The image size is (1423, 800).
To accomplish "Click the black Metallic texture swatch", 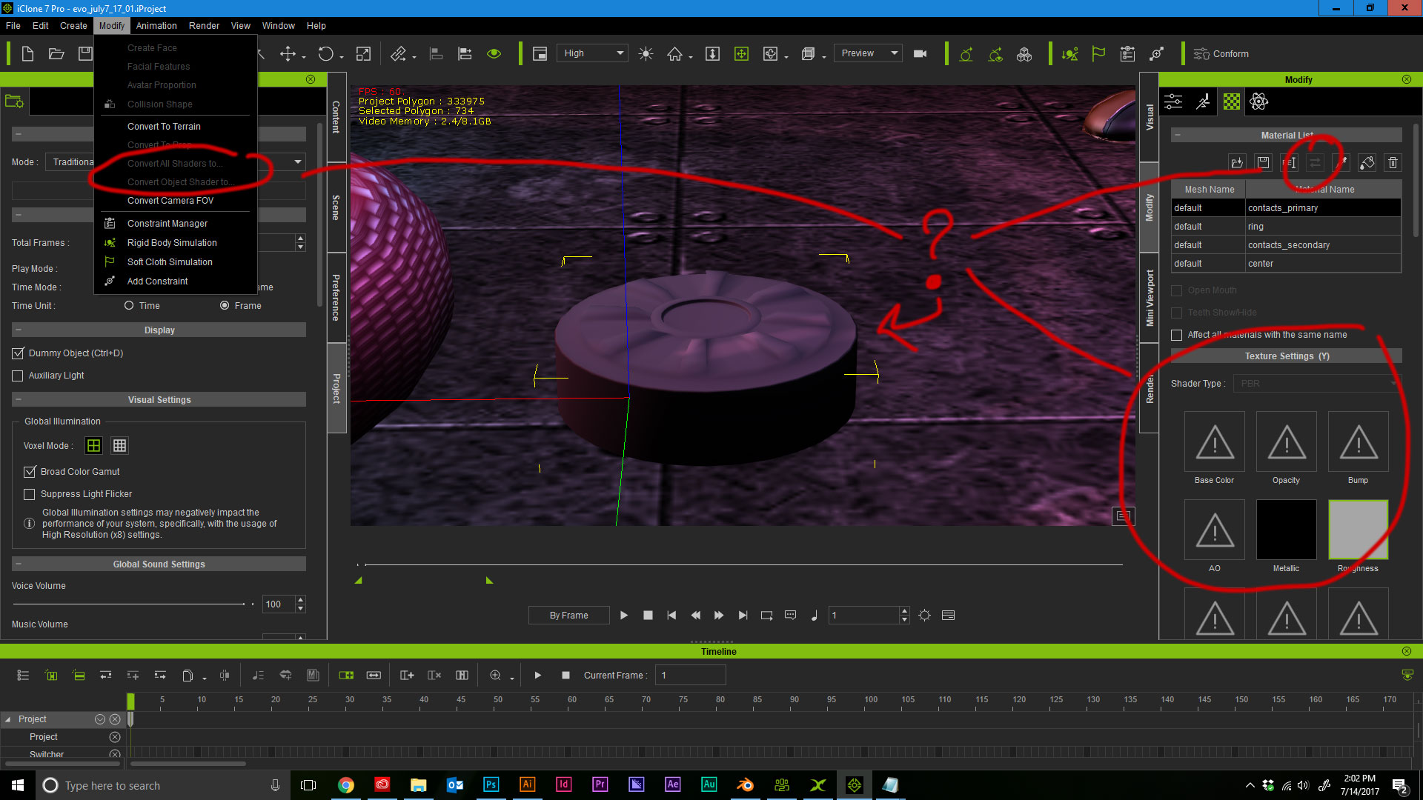I will (1286, 530).
